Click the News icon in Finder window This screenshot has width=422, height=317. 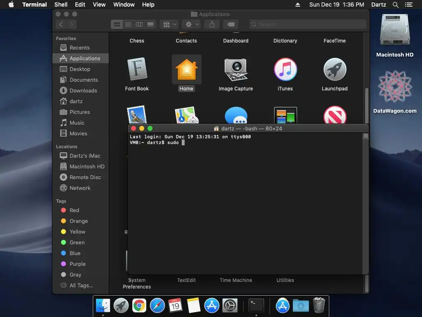tap(335, 115)
